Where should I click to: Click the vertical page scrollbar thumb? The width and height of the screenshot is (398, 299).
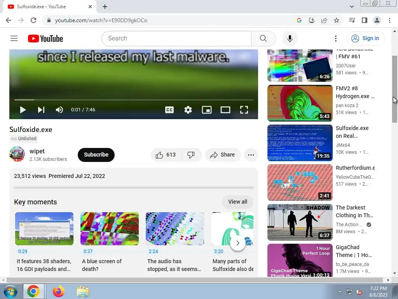pyautogui.click(x=395, y=89)
